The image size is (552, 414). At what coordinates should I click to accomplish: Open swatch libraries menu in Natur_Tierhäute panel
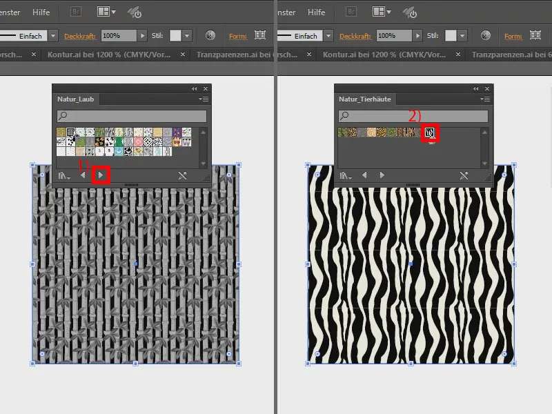[346, 175]
